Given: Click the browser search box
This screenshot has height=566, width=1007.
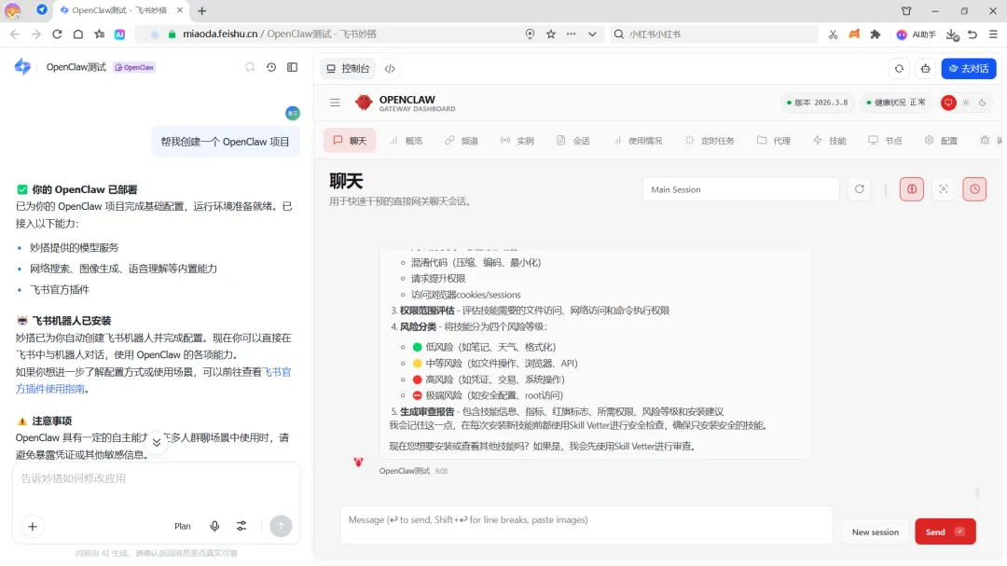Looking at the screenshot, I should pos(713,35).
